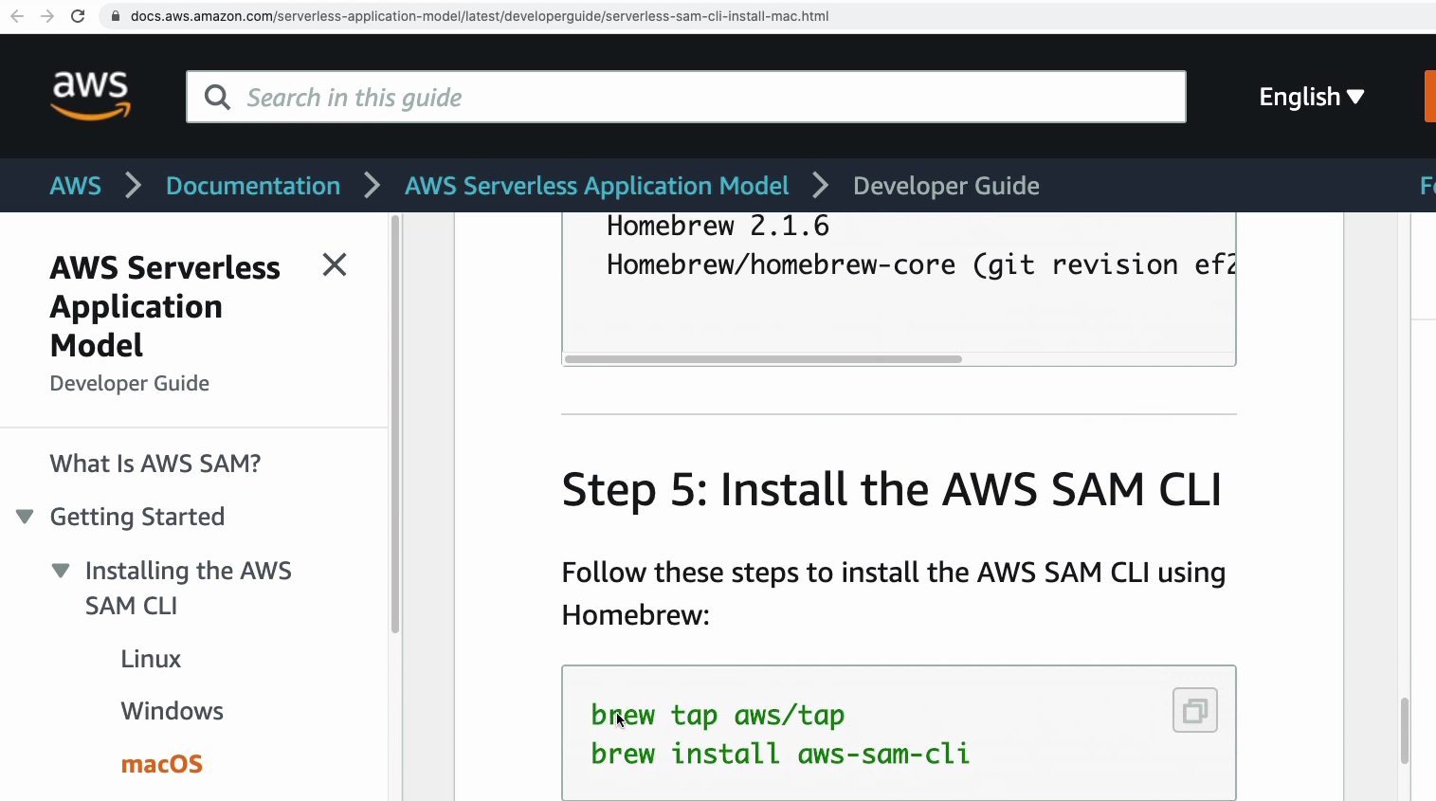
Task: Click the browser back arrow
Action: click(x=16, y=16)
